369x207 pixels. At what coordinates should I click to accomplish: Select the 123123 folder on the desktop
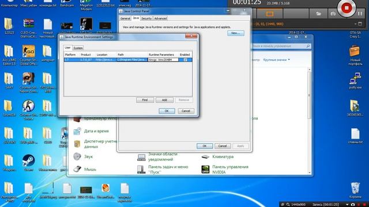[9, 26]
